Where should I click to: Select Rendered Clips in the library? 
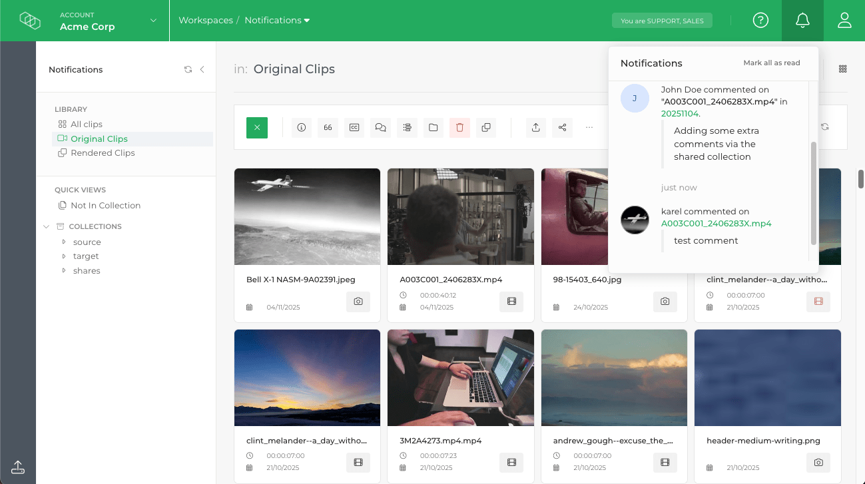(x=103, y=153)
